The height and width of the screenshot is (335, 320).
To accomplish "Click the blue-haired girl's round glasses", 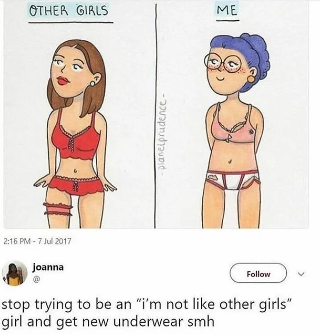I will pos(222,62).
